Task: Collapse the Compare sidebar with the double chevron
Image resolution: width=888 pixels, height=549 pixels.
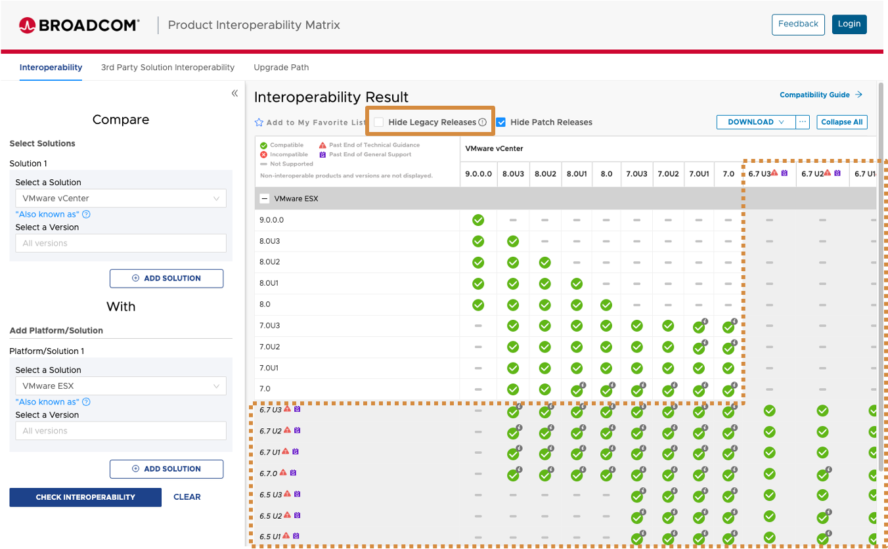Action: [x=234, y=93]
